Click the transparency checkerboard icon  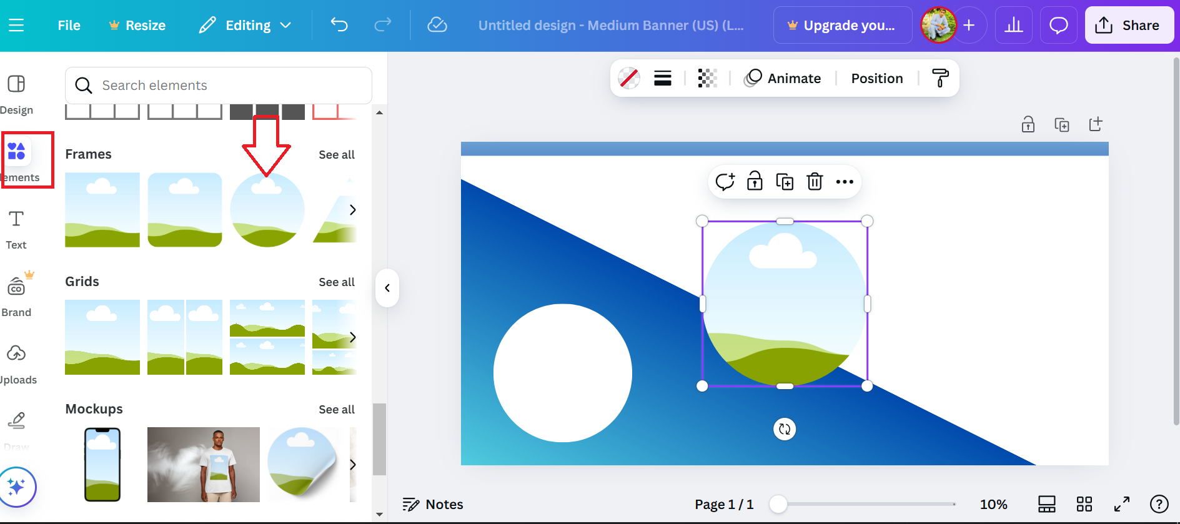[x=707, y=78]
